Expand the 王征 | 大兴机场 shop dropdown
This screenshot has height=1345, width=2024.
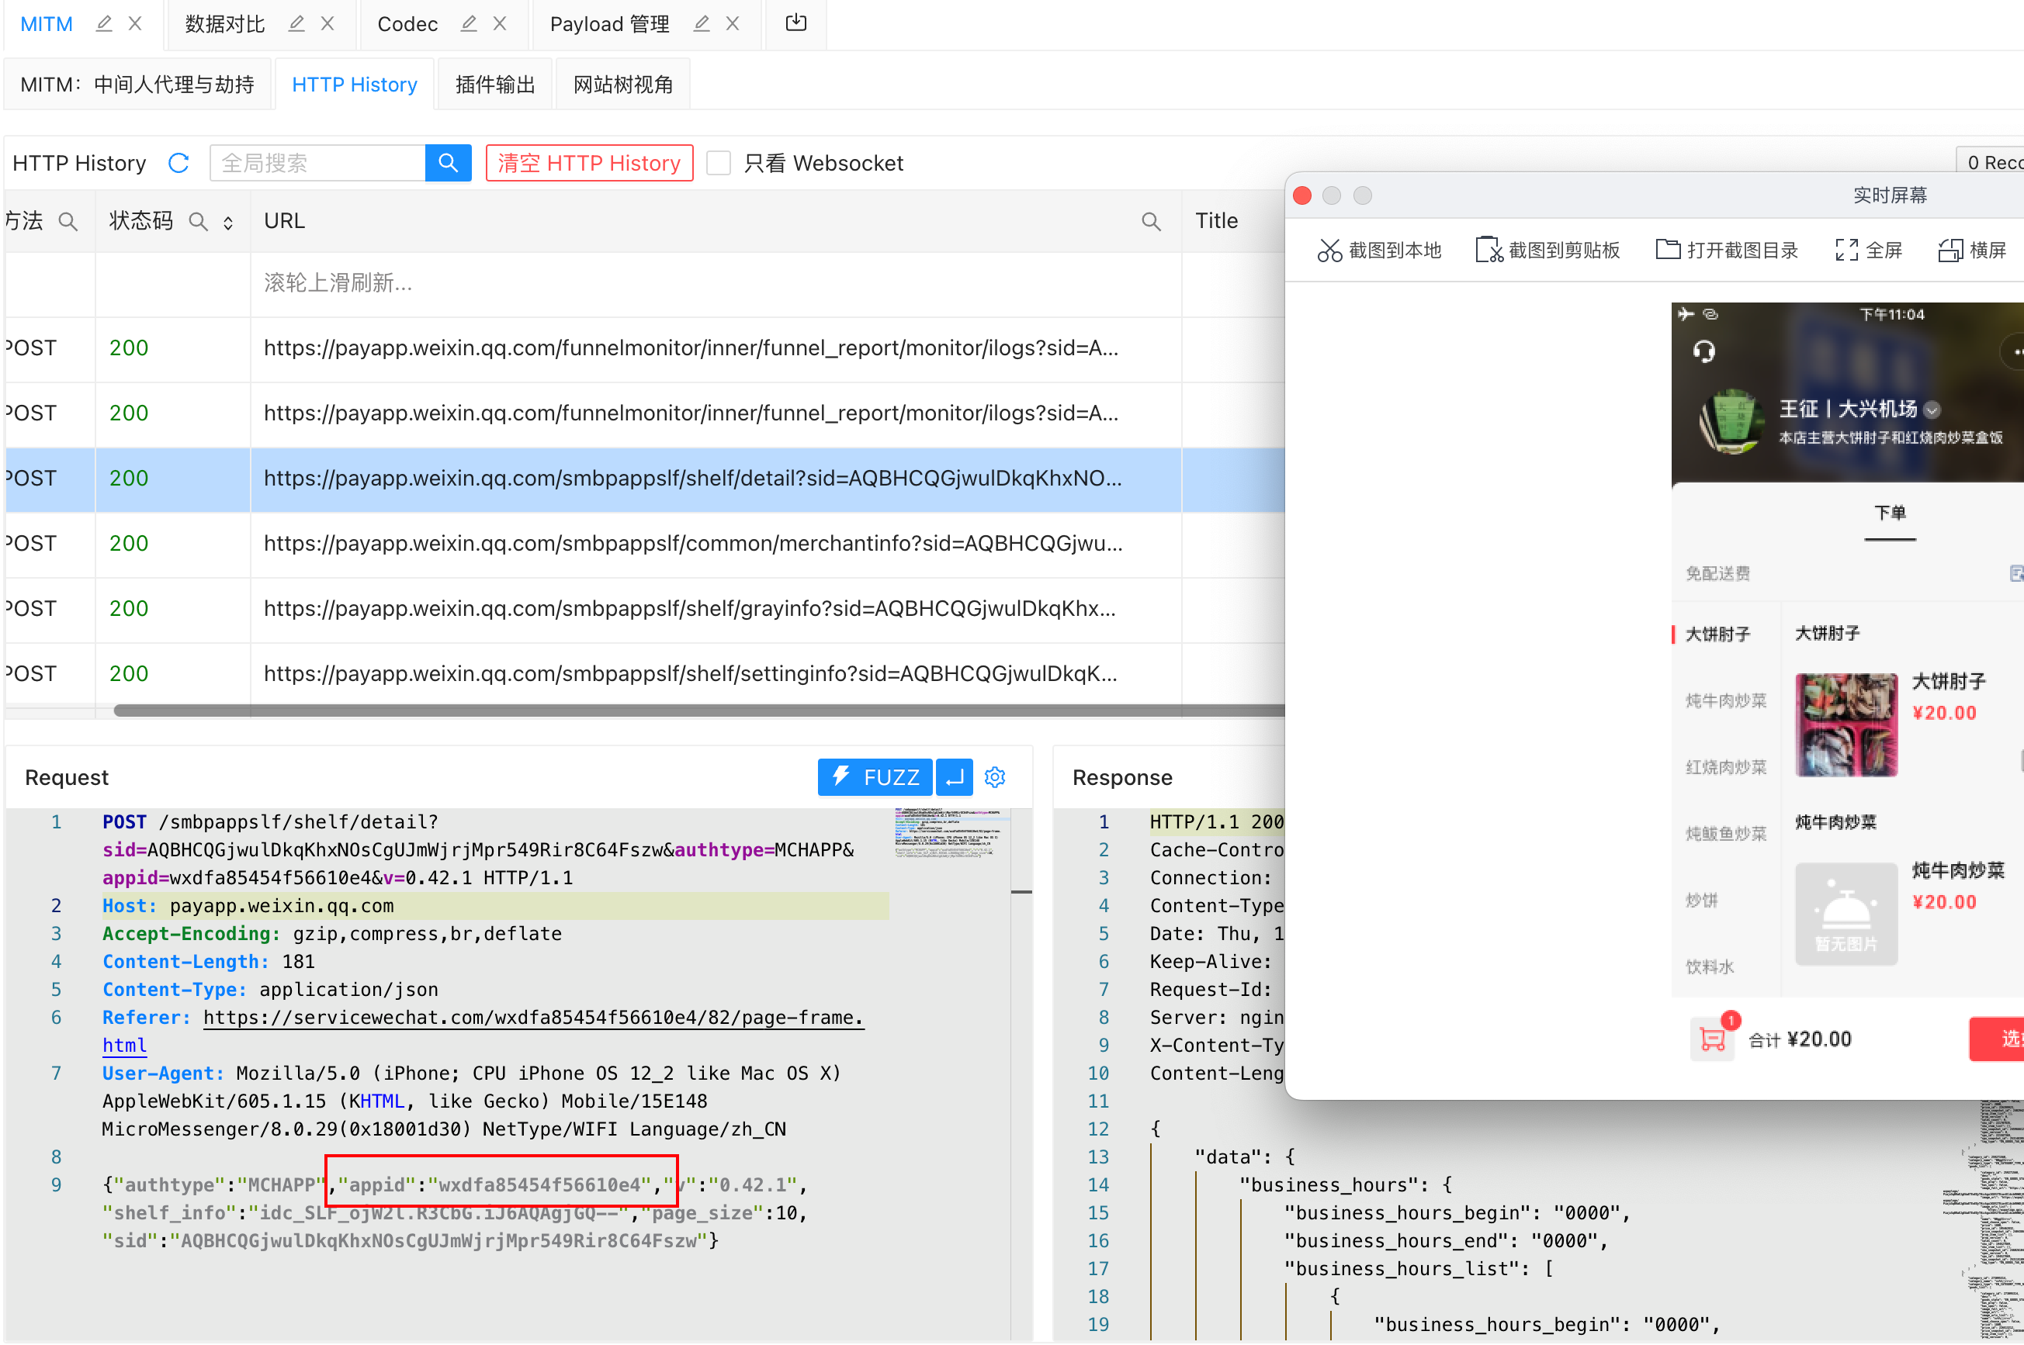(1932, 410)
